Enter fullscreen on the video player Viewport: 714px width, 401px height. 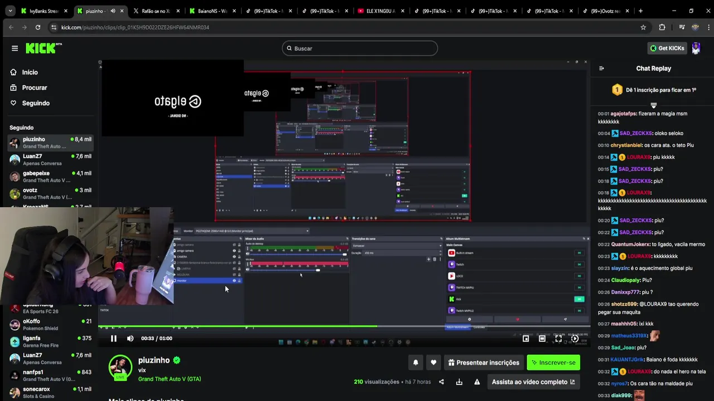pos(558,338)
